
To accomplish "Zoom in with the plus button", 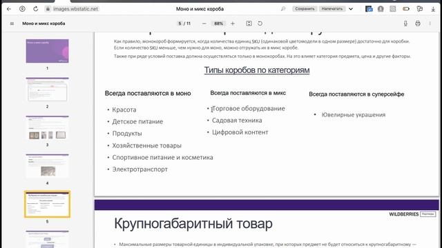I will click(233, 23).
